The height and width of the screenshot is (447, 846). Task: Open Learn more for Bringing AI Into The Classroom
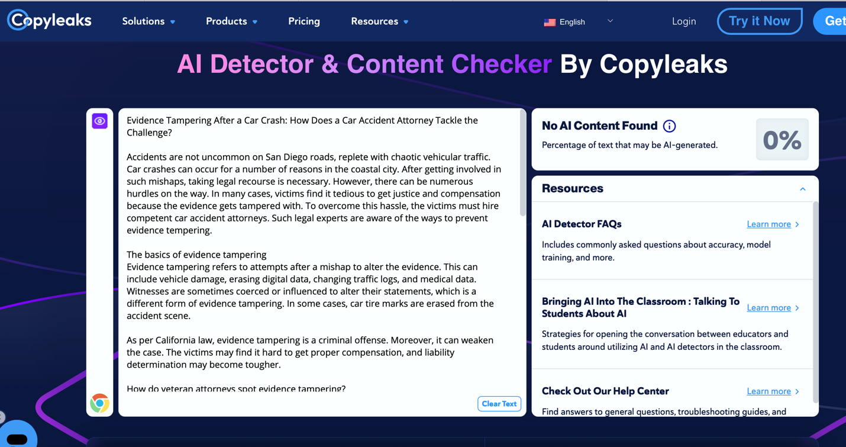coord(768,308)
